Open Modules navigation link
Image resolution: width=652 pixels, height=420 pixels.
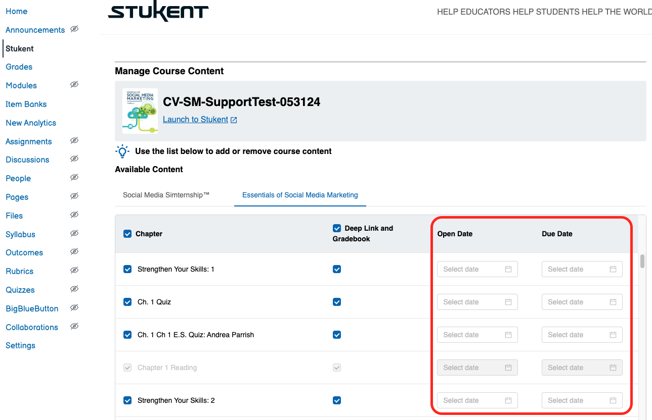click(x=21, y=85)
